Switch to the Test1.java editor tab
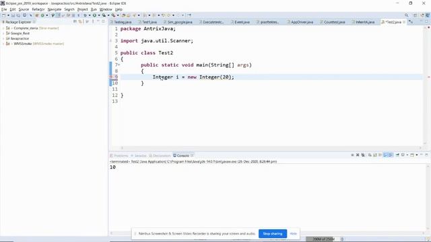431x242 pixels. [x=147, y=22]
